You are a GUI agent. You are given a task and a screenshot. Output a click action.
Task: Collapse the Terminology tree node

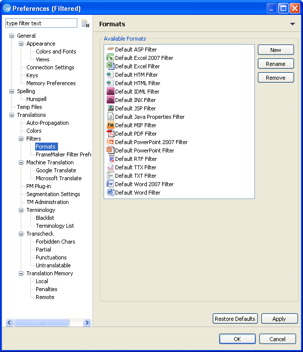point(21,210)
